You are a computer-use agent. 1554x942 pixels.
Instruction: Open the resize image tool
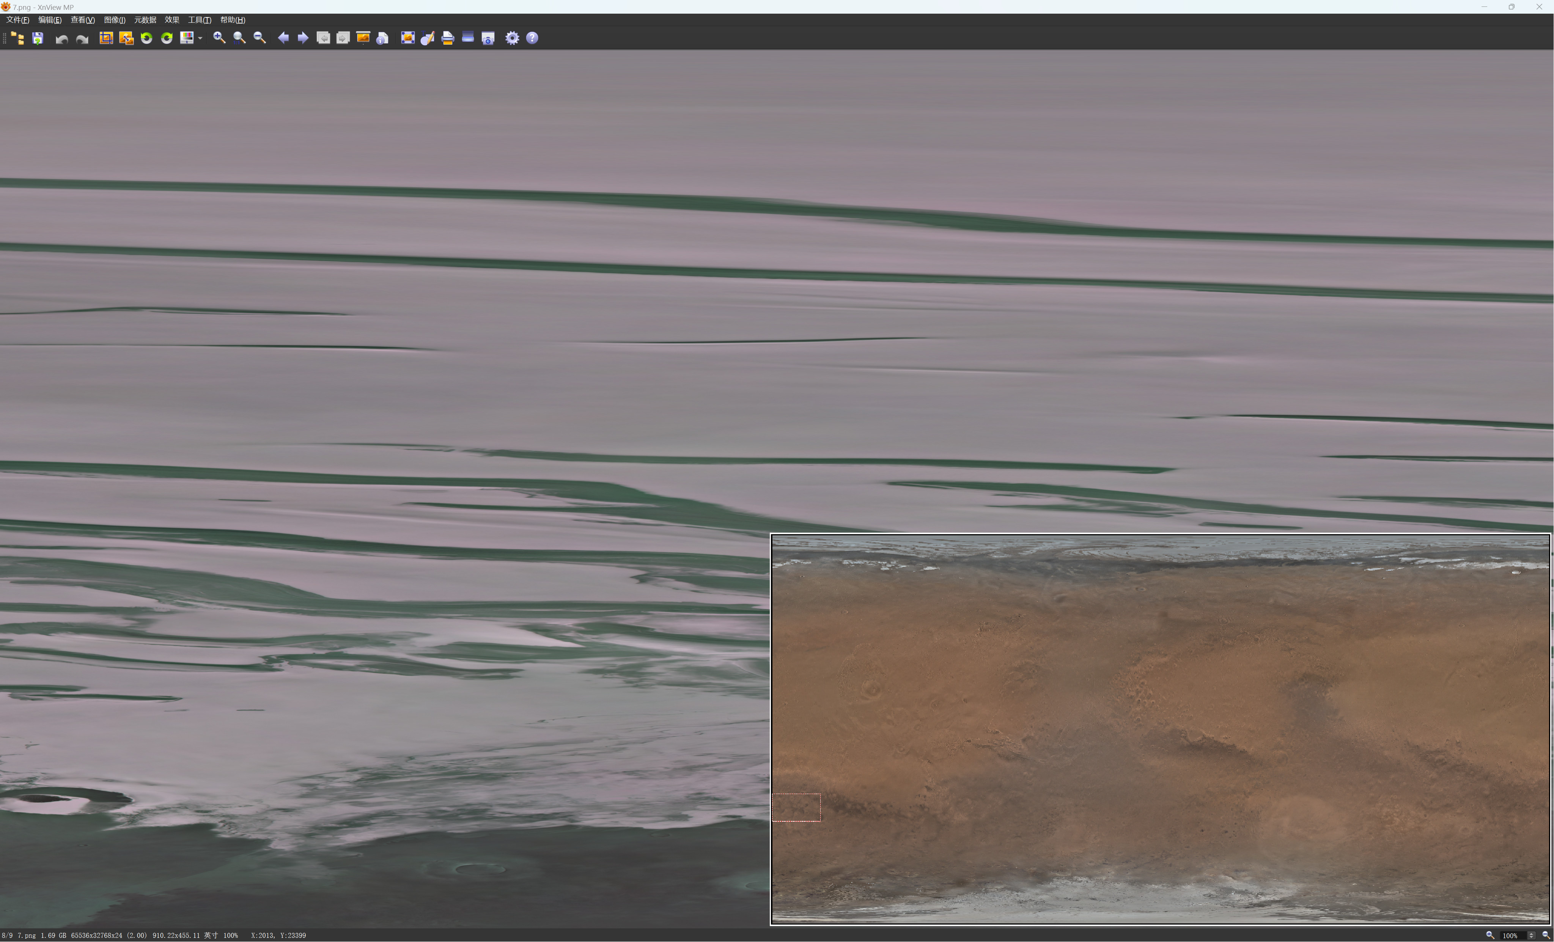[x=126, y=38]
